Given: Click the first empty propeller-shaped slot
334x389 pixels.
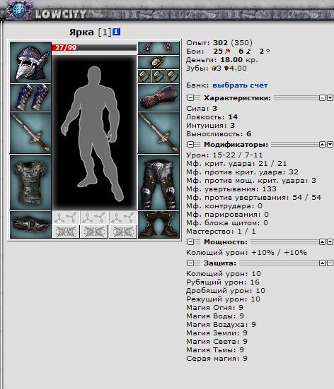Looking at the screenshot, I should click(x=66, y=218).
